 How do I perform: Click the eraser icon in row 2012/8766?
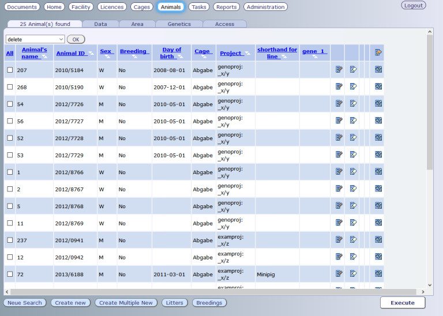pos(353,171)
